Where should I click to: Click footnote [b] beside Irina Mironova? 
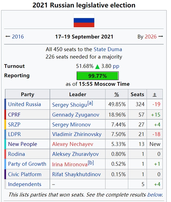coord(91,163)
